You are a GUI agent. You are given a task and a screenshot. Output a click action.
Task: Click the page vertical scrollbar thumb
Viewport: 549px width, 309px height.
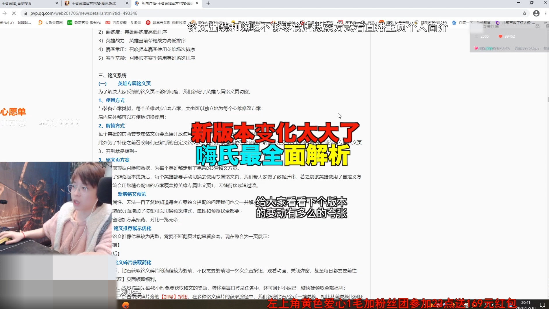(x=548, y=100)
